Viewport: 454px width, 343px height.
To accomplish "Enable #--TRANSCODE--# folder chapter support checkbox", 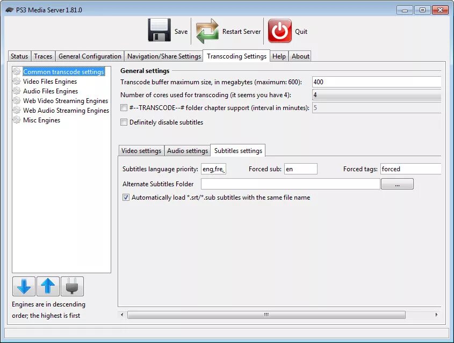I will coord(124,108).
